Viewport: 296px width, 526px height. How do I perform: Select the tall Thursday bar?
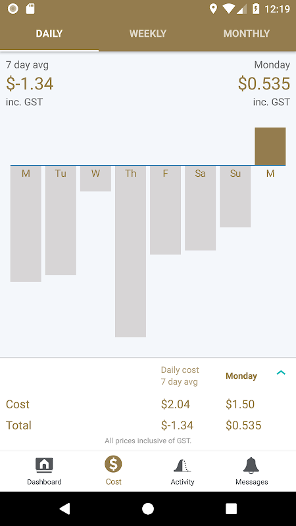(x=130, y=251)
